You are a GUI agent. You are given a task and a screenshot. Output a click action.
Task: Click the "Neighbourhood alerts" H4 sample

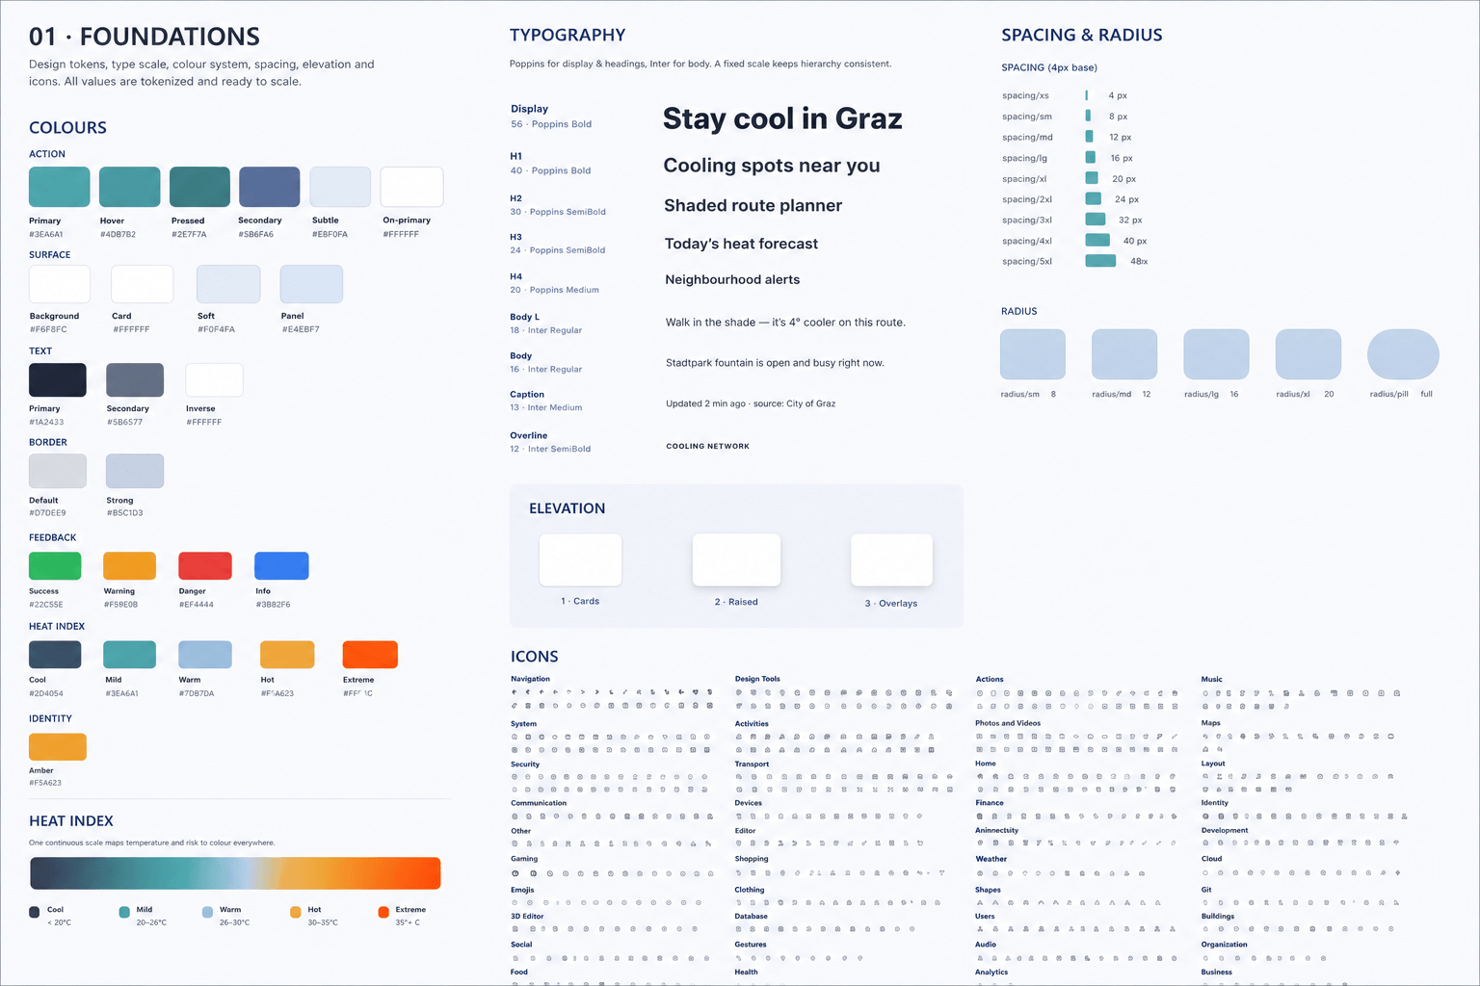(x=732, y=279)
